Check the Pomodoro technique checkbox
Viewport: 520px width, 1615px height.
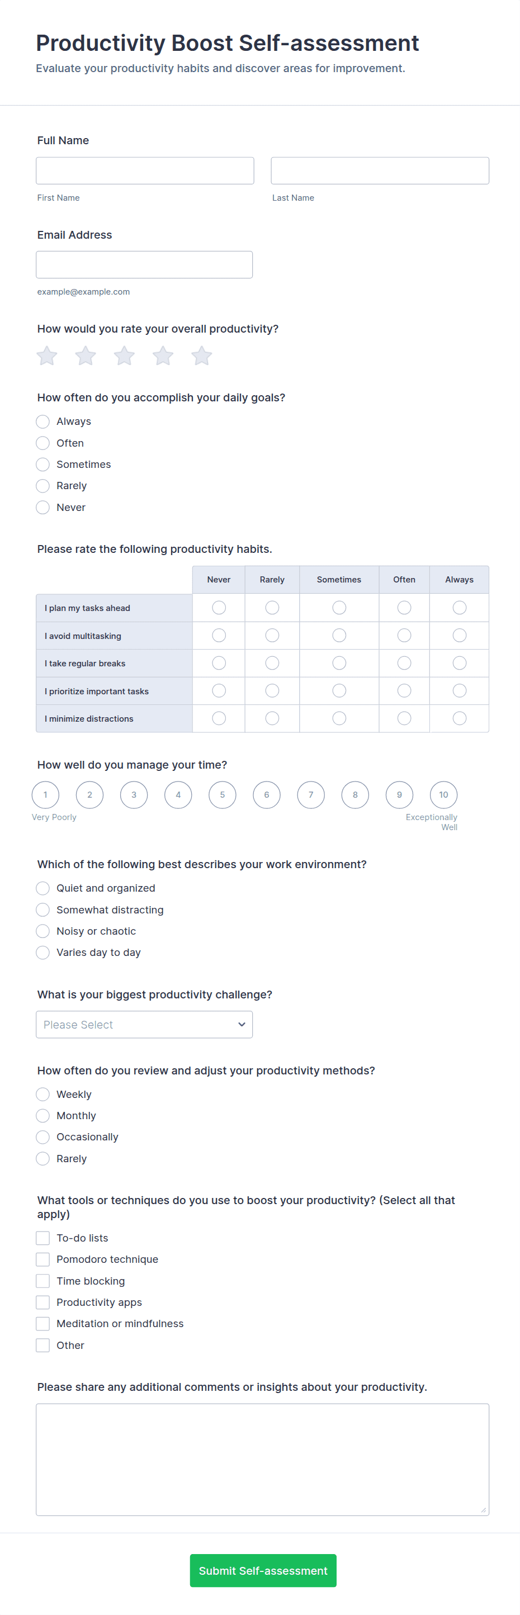42,1259
